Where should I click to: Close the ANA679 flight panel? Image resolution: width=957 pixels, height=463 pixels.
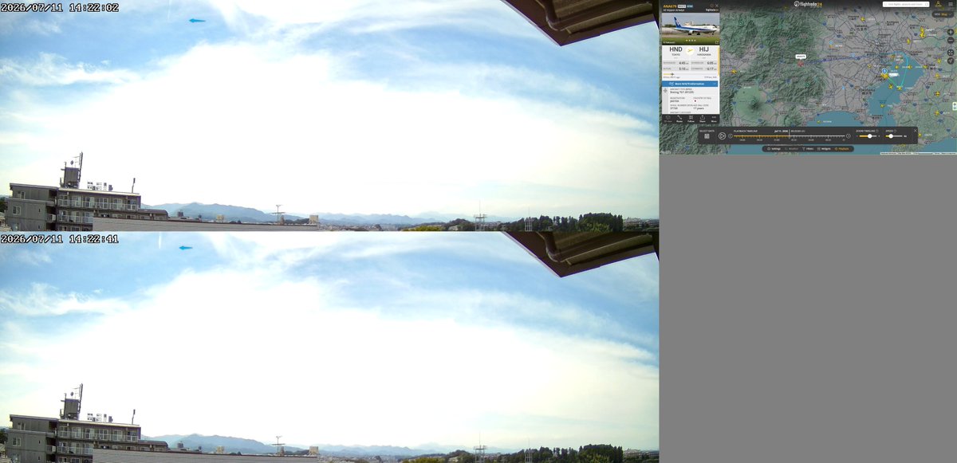click(x=717, y=6)
